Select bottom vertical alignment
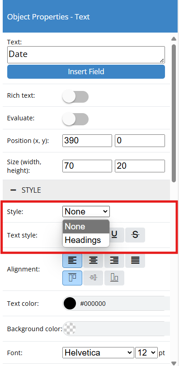Viewport: 179px width, 366px height. pos(114,278)
